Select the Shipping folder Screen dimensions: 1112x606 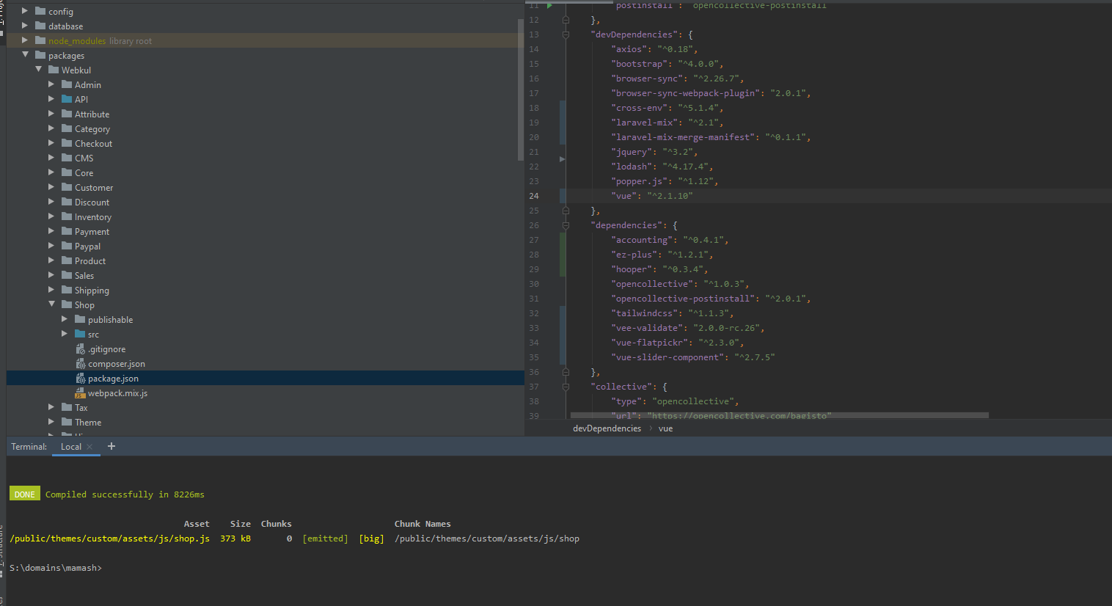coord(92,290)
